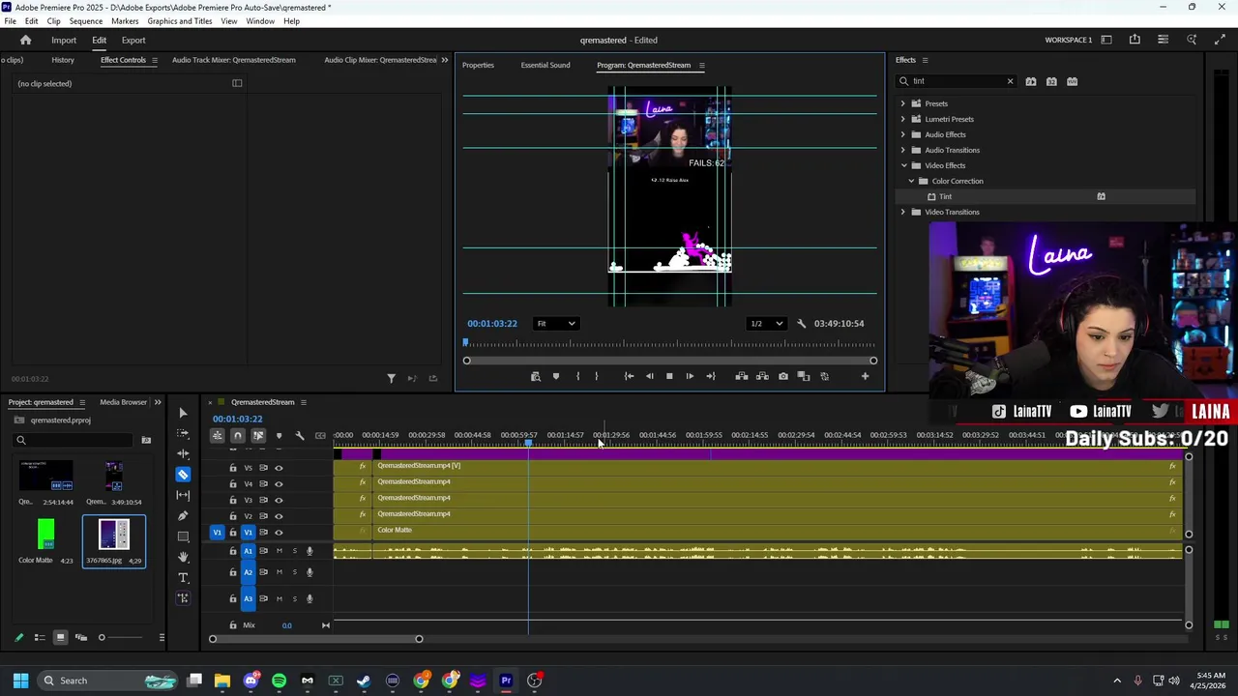Open Program monitor button editor plus
Screen dimensions: 1238x696
[865, 376]
